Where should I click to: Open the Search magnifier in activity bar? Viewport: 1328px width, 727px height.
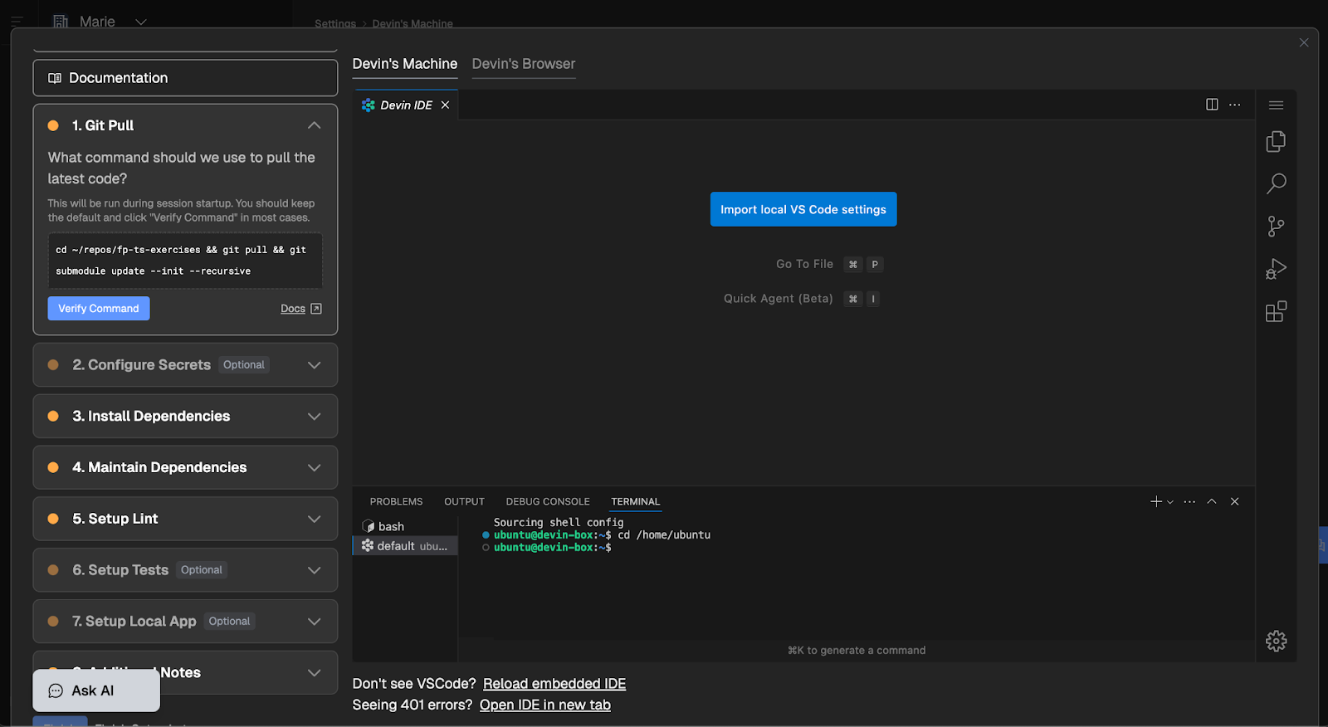1276,183
